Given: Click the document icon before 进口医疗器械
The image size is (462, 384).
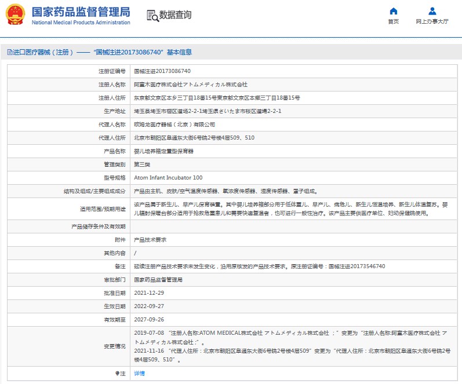Looking at the screenshot, I should (x=9, y=53).
